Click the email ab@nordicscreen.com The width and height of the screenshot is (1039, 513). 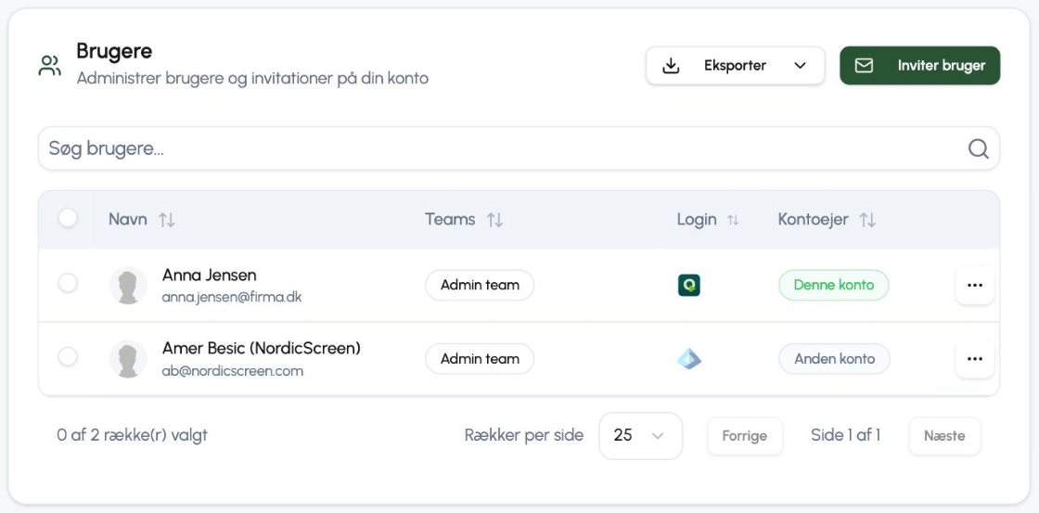[x=233, y=371]
